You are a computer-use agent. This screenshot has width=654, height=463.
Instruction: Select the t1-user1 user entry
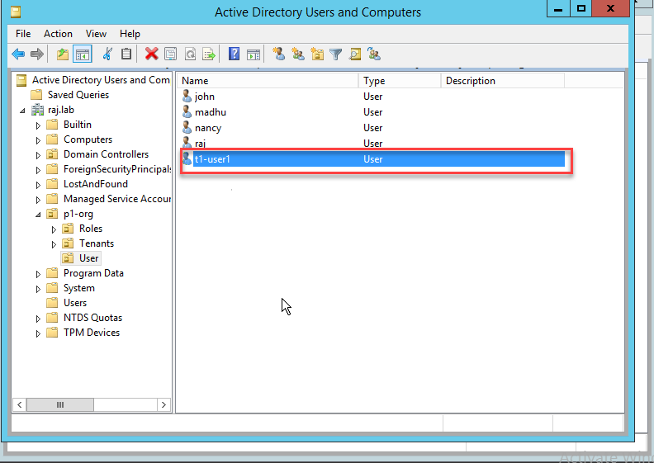click(373, 159)
